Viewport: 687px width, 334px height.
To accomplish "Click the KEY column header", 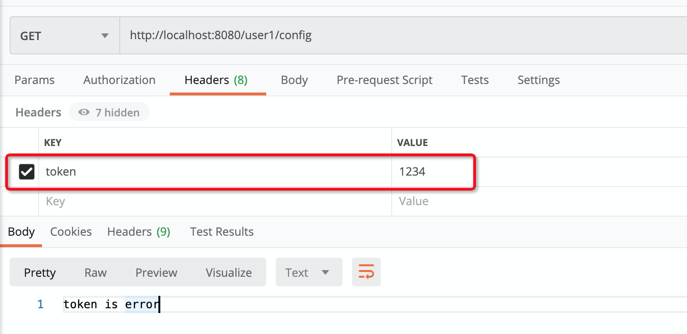I will coord(52,143).
